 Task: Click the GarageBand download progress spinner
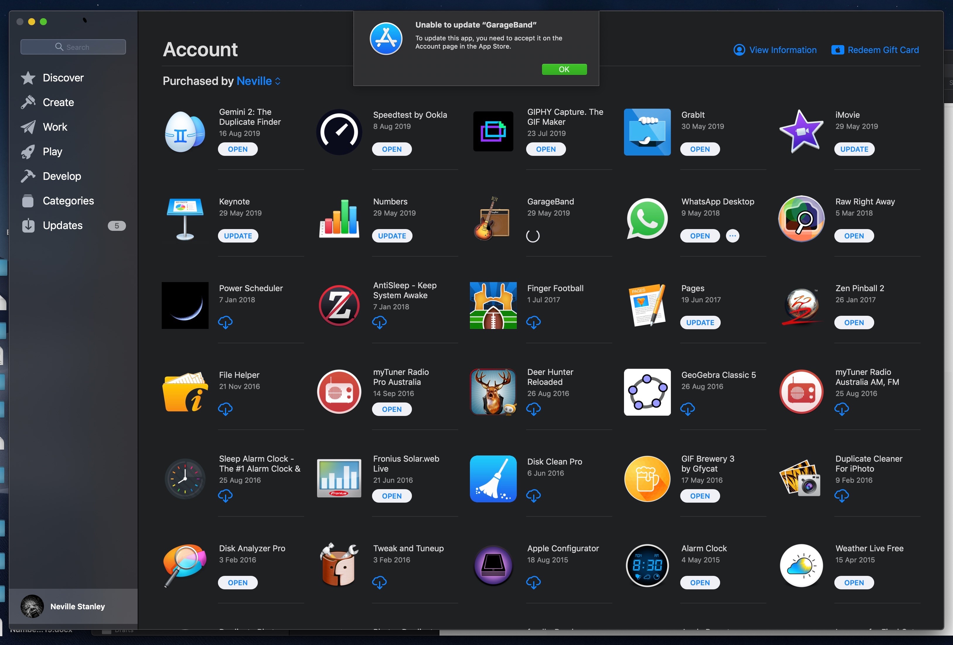533,236
